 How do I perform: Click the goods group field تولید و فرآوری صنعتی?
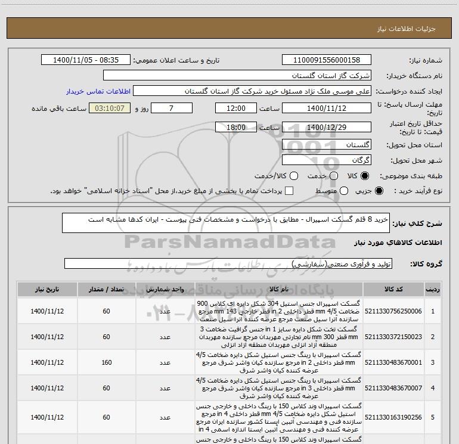pyautogui.click(x=228, y=263)
